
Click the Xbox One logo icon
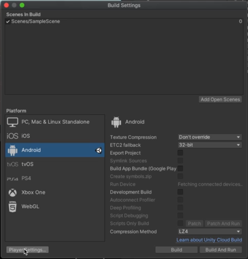pos(12,192)
